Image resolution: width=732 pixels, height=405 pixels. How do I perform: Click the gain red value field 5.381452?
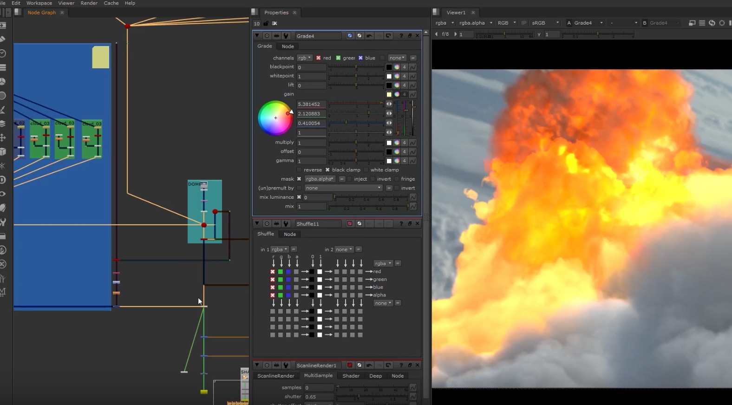pyautogui.click(x=311, y=104)
